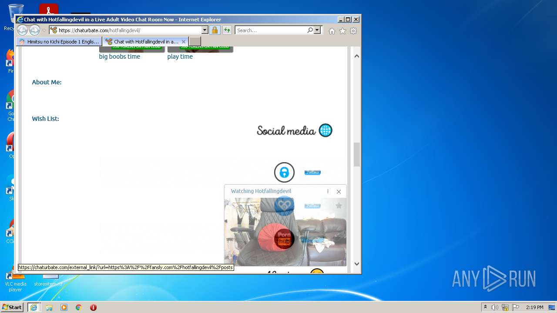Image resolution: width=557 pixels, height=313 pixels.
Task: Close the Watching Hotfallingdevil mini player
Action: 339,191
